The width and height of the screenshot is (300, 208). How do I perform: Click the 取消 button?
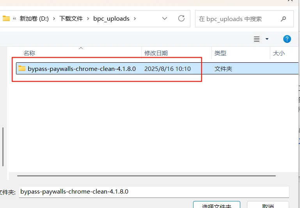pyautogui.click(x=268, y=205)
